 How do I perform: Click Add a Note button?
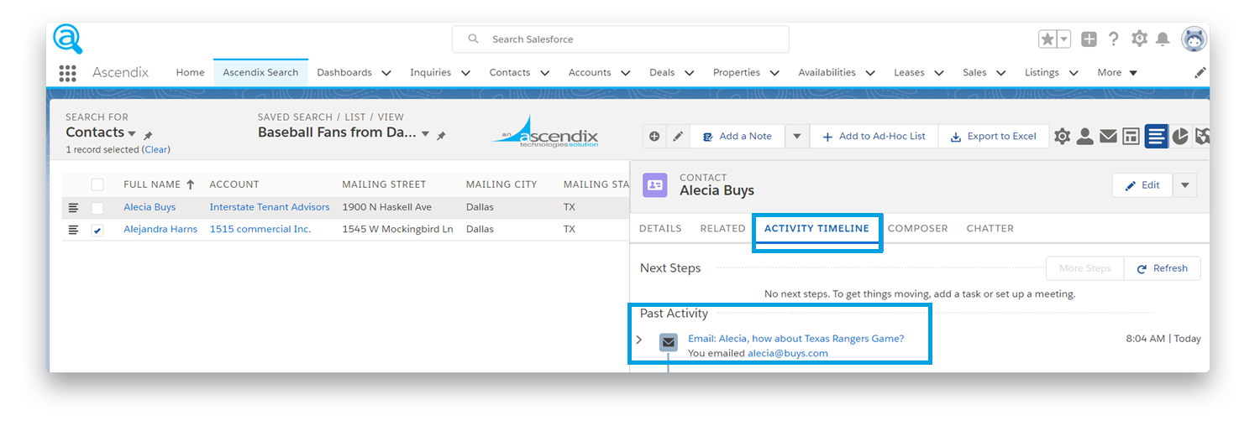pyautogui.click(x=737, y=136)
